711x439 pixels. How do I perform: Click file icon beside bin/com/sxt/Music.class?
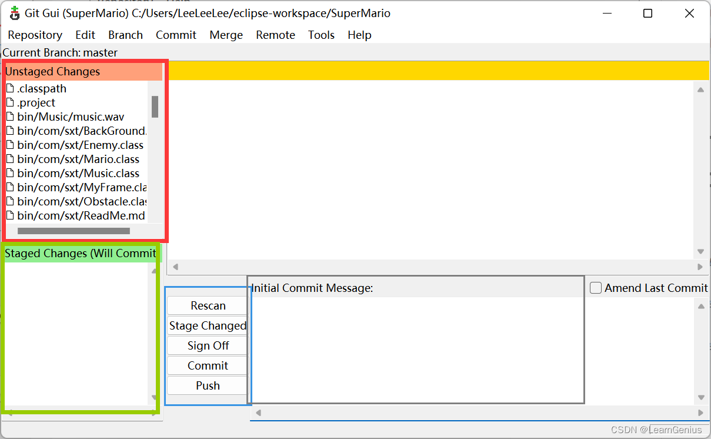(9, 174)
